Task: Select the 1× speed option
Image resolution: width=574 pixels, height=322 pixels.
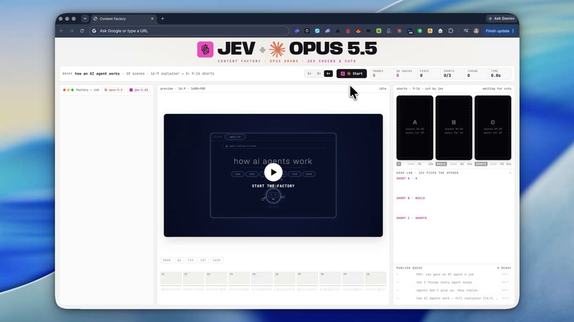Action: point(309,74)
